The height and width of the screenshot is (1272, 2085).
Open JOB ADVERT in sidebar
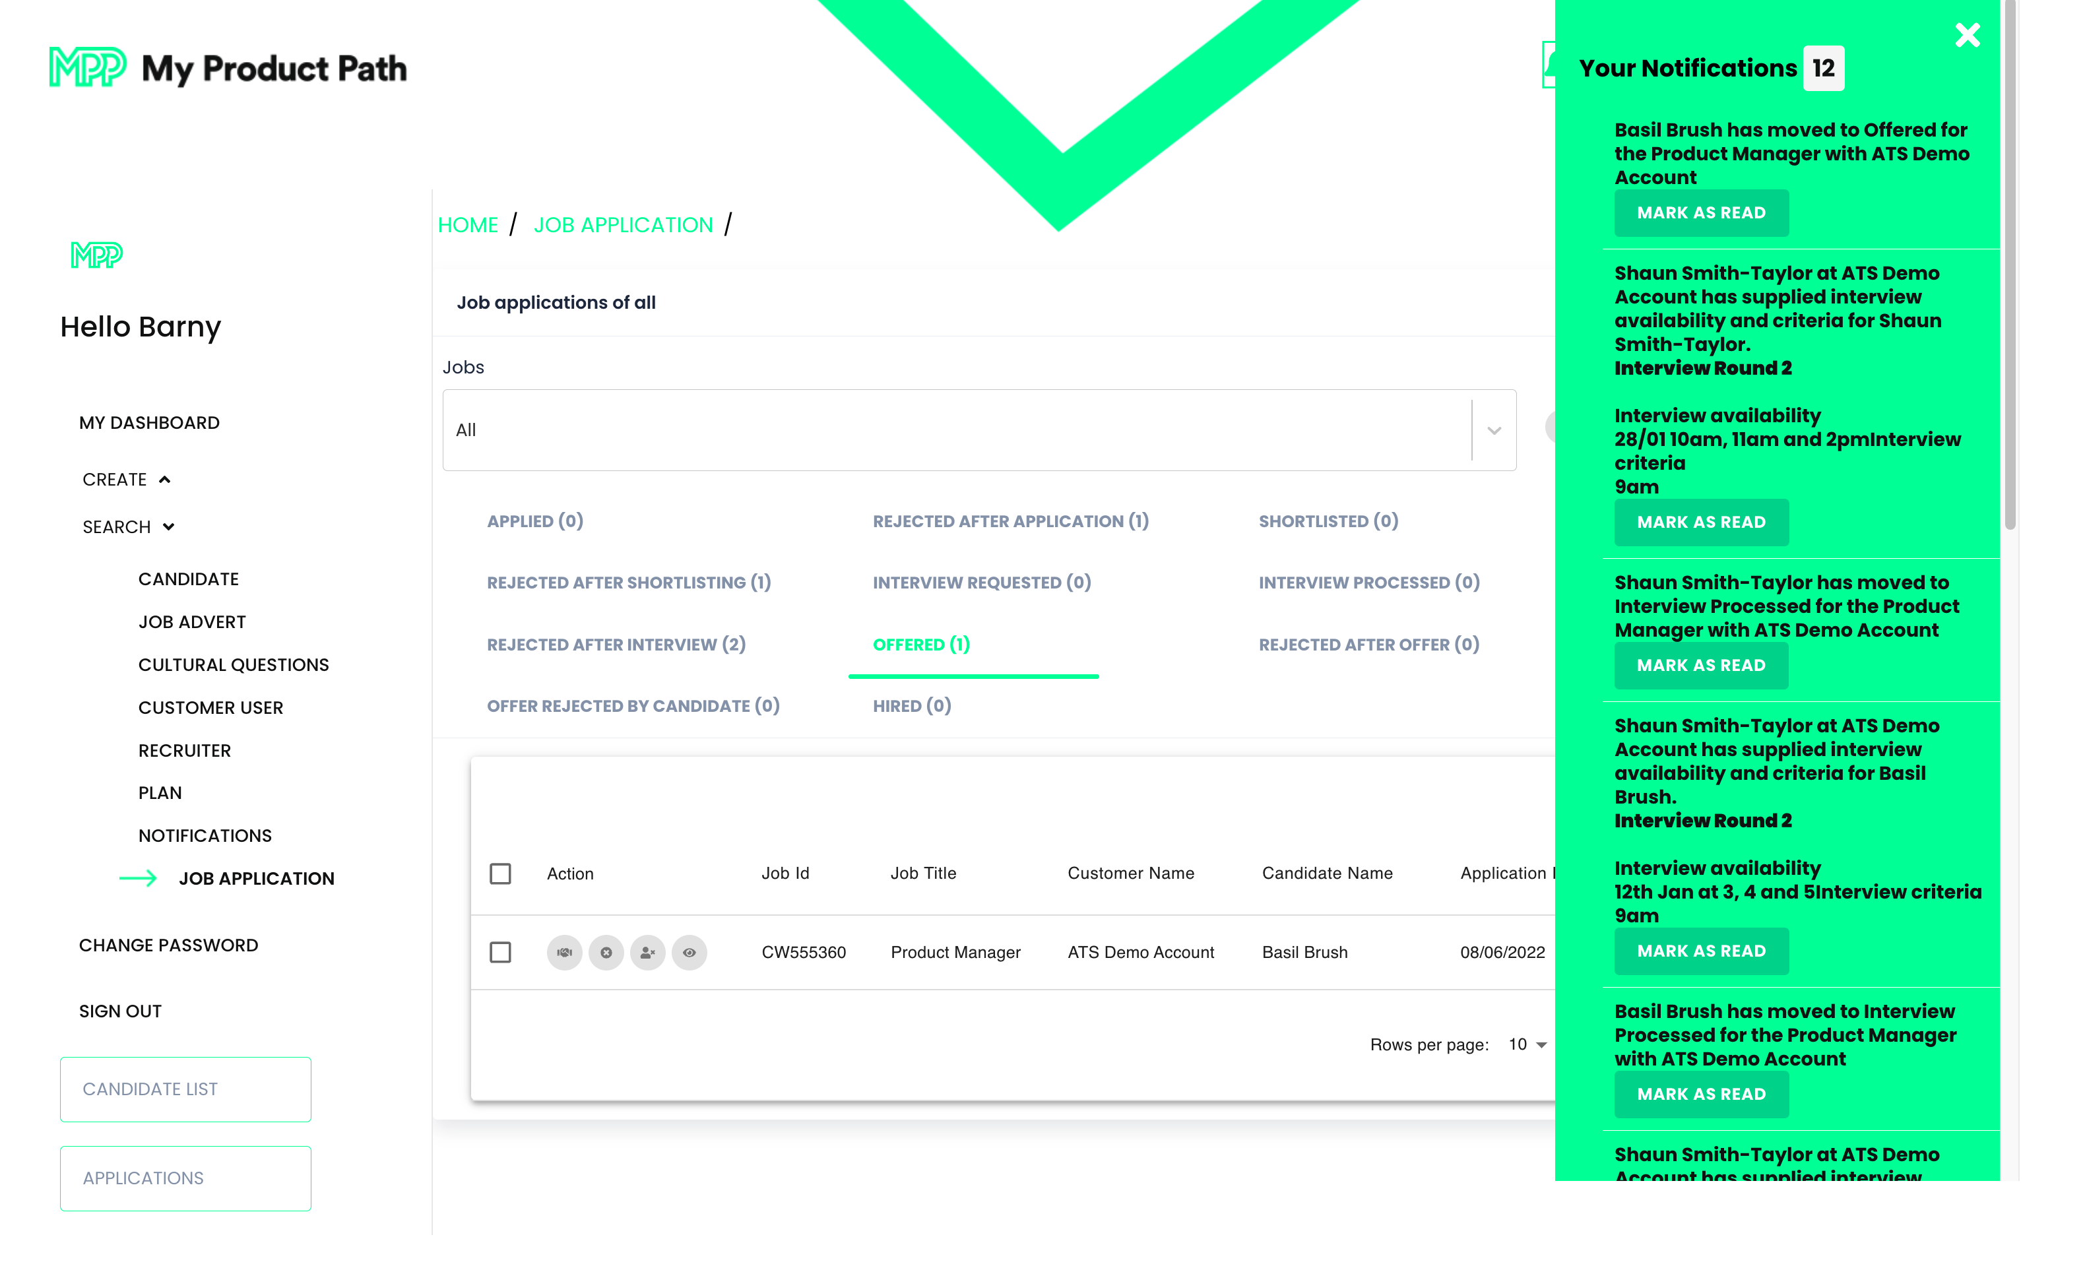coord(192,622)
